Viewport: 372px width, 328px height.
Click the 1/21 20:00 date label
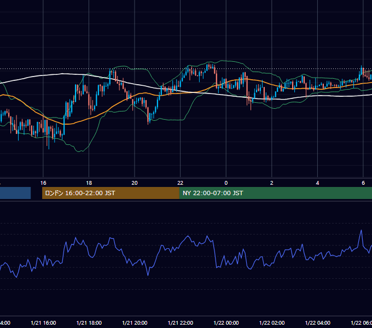point(135,323)
